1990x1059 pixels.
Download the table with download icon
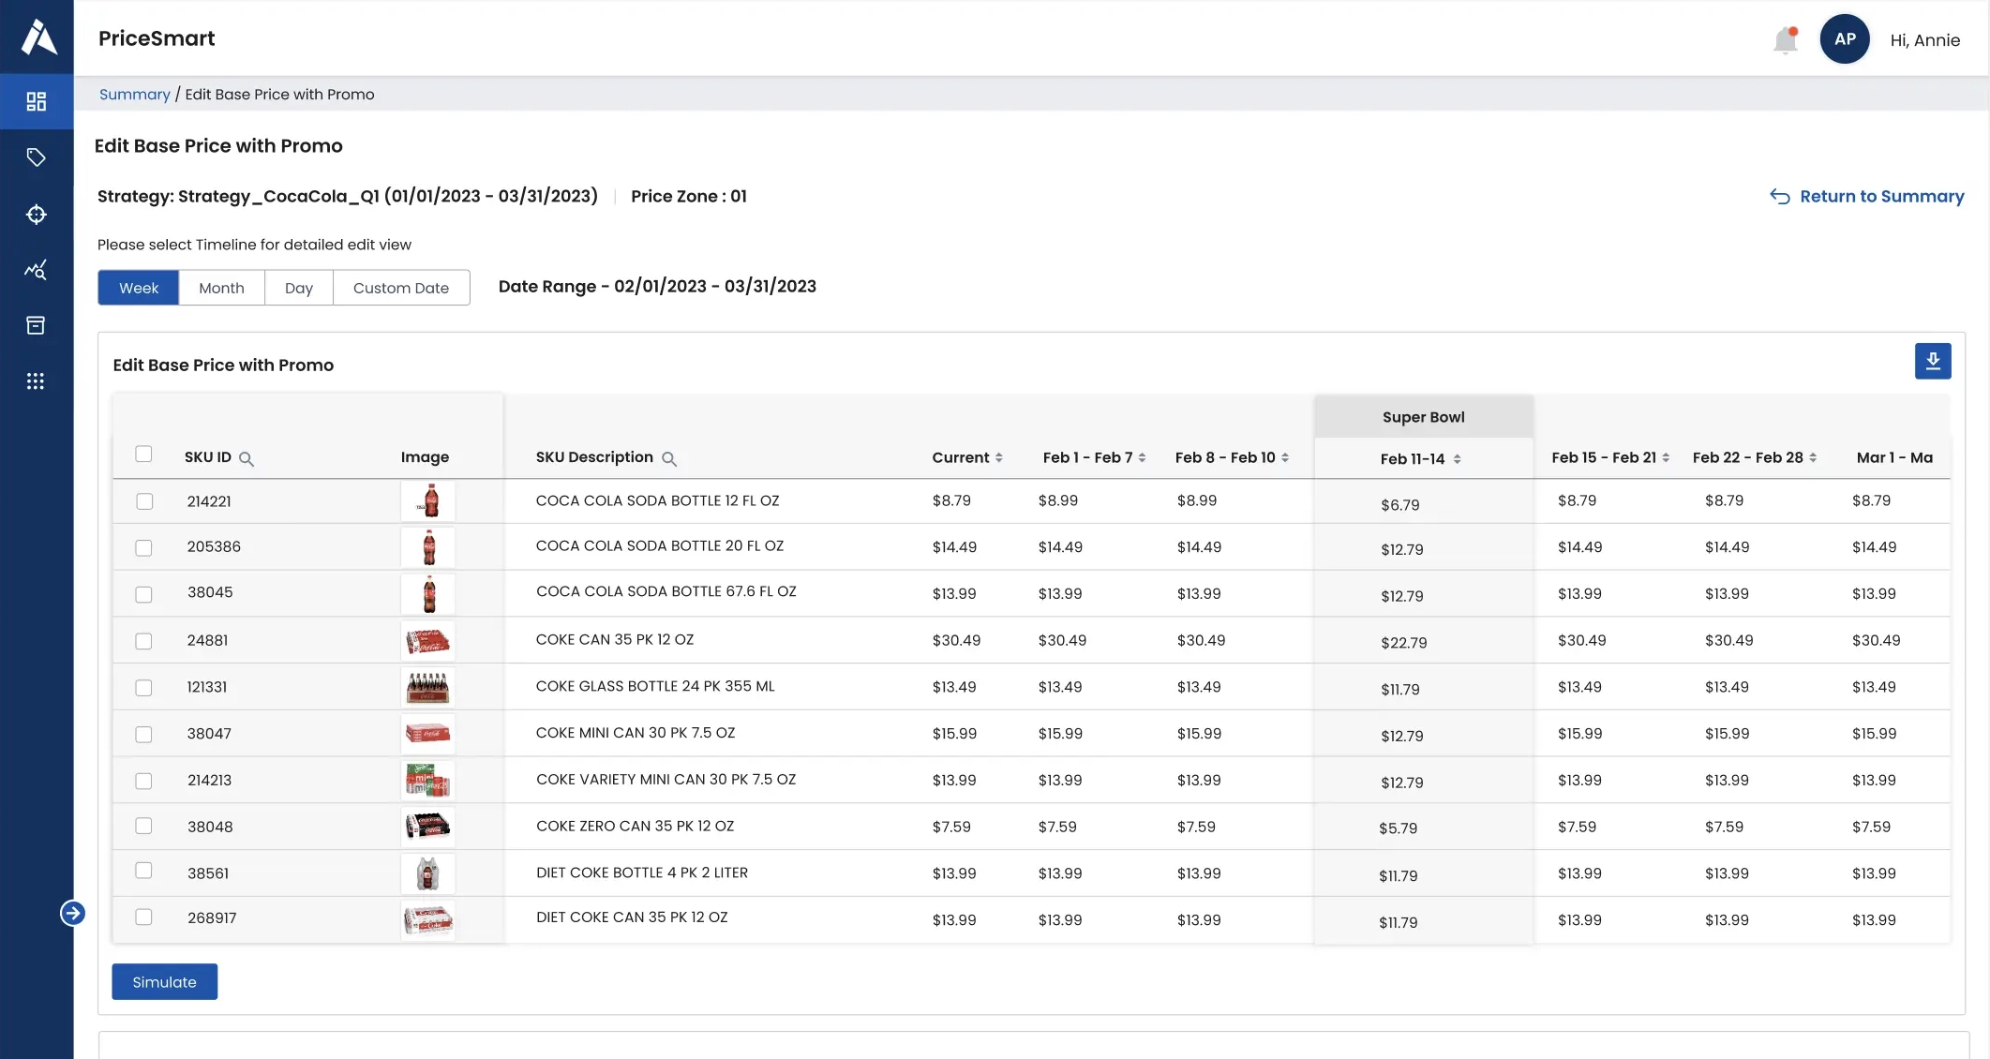coord(1932,361)
